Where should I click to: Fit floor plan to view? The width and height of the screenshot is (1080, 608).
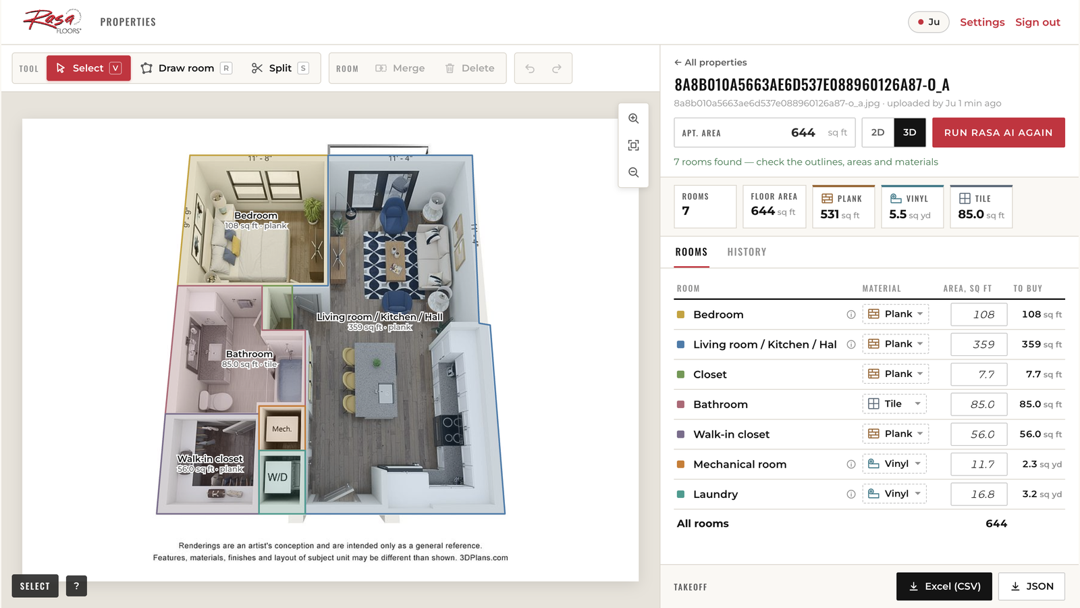(634, 145)
